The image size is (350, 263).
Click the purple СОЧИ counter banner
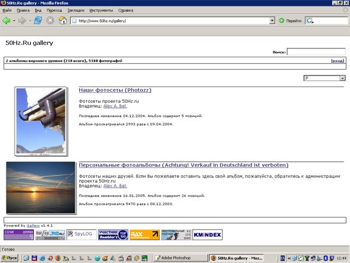[19, 234]
